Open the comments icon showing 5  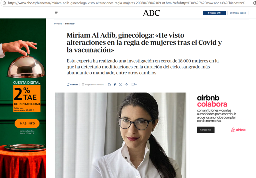click(134, 84)
